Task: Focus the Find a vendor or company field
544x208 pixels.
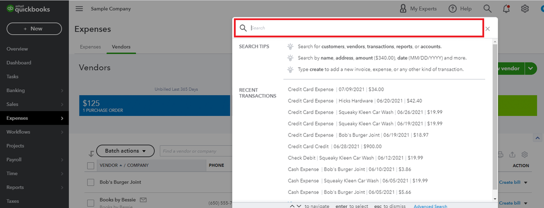Action: (x=196, y=151)
